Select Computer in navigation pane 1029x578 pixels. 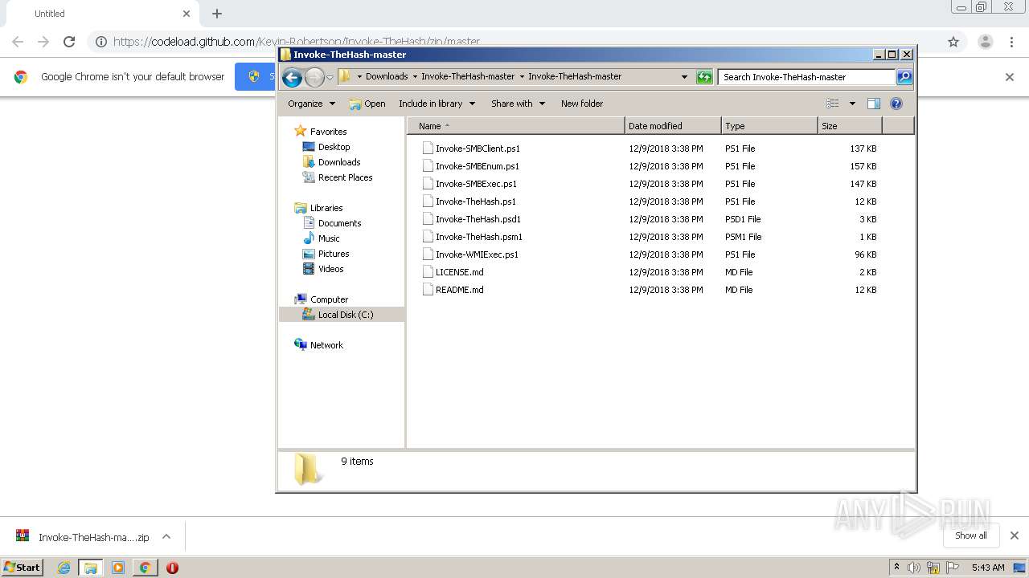coord(329,299)
